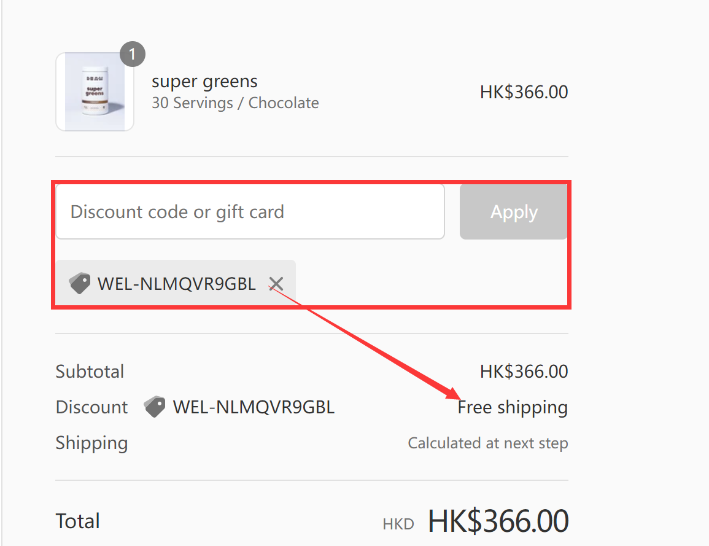The image size is (709, 546).
Task: Select the Free shipping discount value
Action: pyautogui.click(x=513, y=407)
